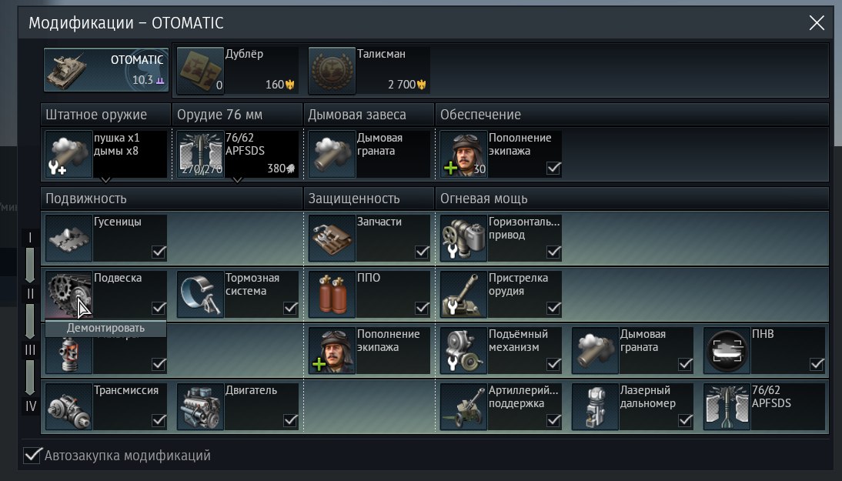Open the Талисман laurel wreath icon
842x481 pixels.
pyautogui.click(x=332, y=70)
